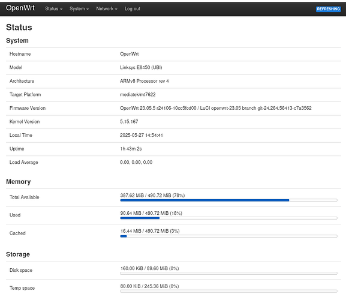Click the Hostname row label
The width and height of the screenshot is (346, 300).
pos(20,54)
